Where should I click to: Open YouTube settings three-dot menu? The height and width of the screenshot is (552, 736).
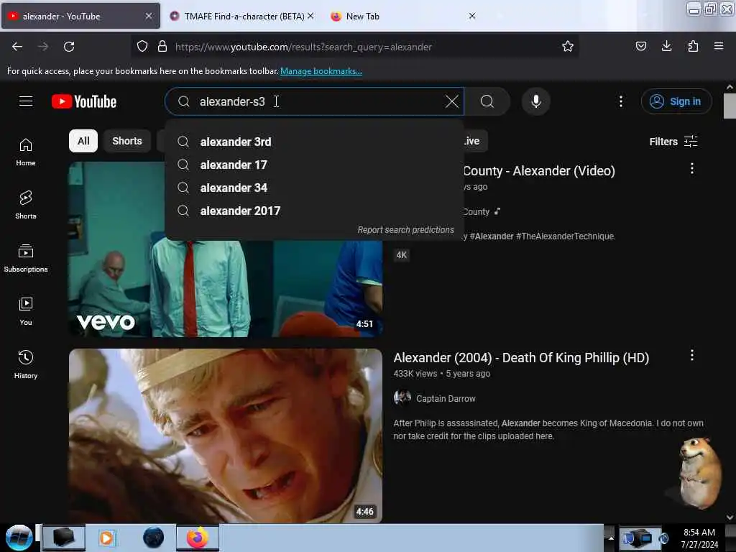pyautogui.click(x=620, y=101)
